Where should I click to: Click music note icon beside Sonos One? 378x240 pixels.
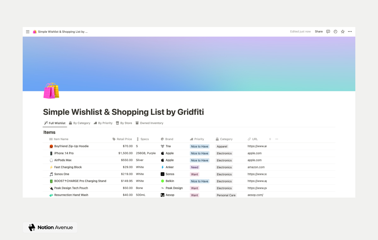[51, 174]
